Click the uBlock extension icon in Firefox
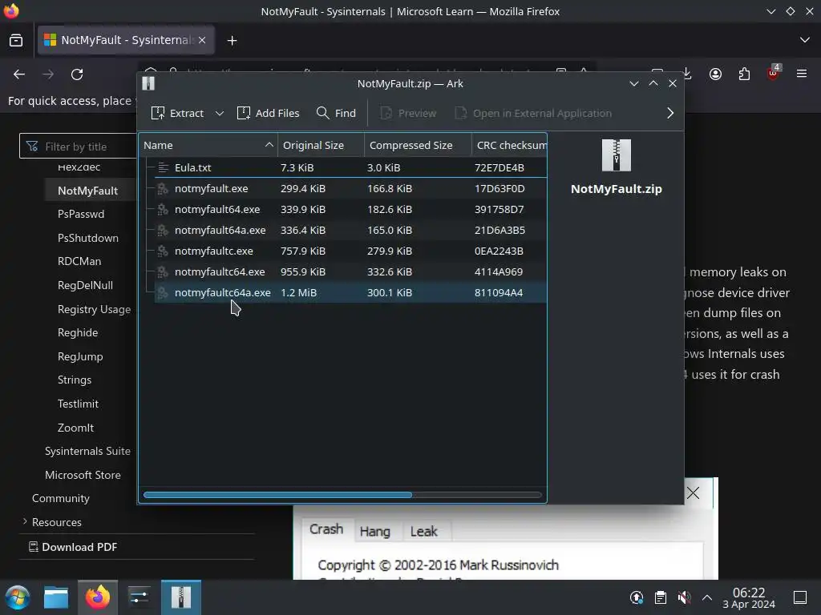Screen dimensions: 821x615 click(x=773, y=73)
